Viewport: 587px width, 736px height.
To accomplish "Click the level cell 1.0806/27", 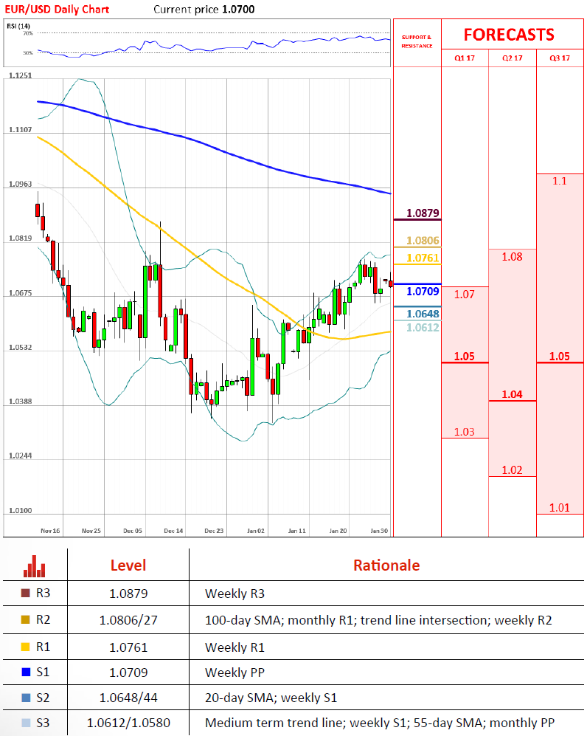I will click(x=128, y=620).
